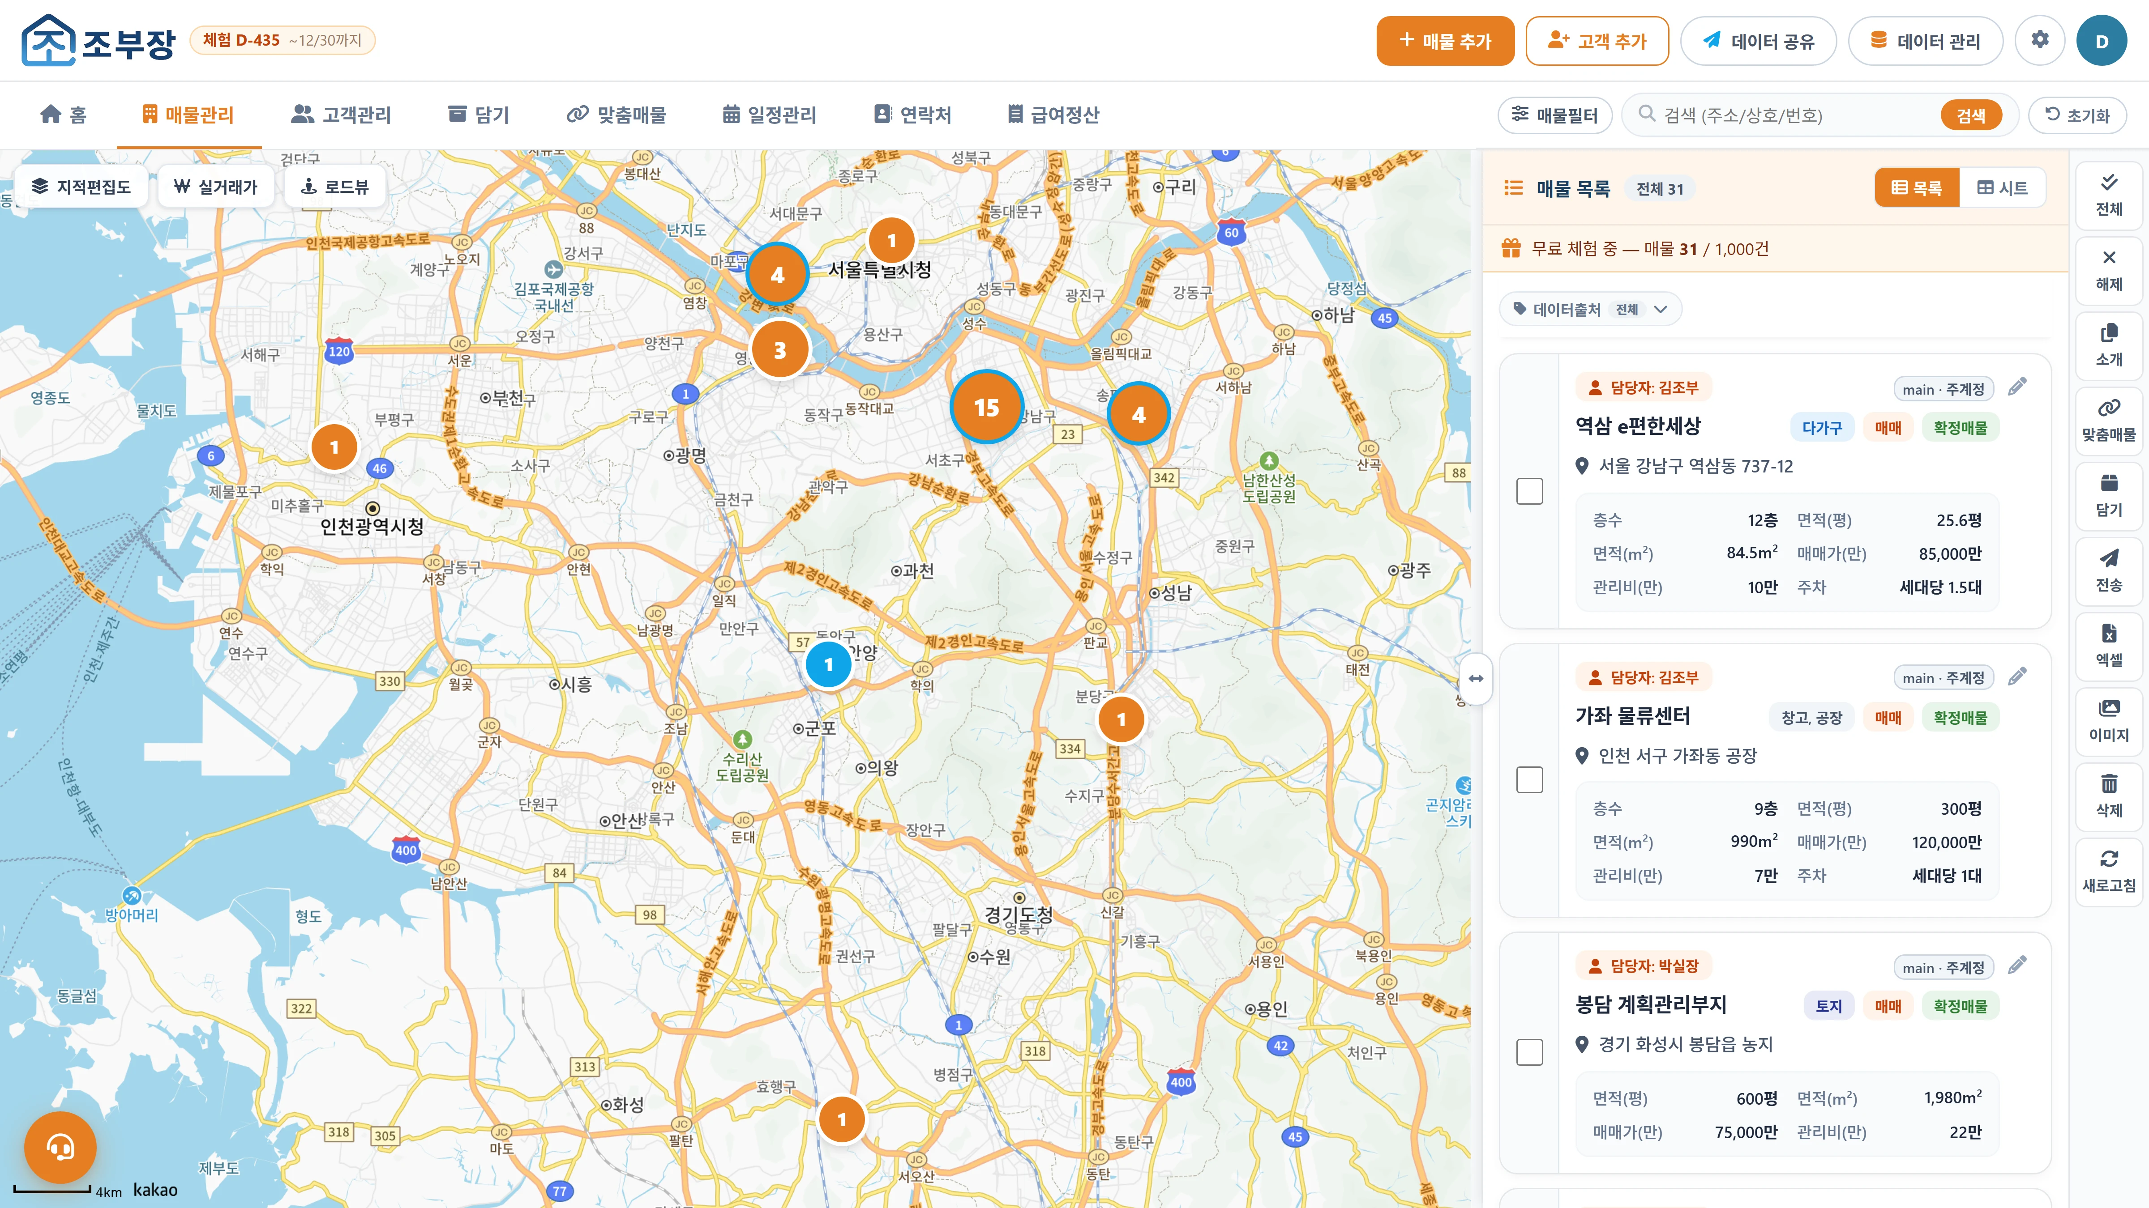Click the map cluster marker 15
2149x1208 pixels.
point(986,407)
